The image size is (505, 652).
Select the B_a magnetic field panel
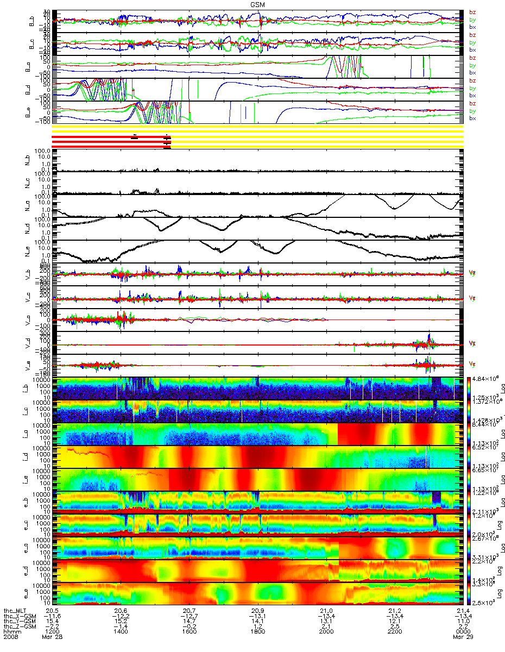[258, 66]
